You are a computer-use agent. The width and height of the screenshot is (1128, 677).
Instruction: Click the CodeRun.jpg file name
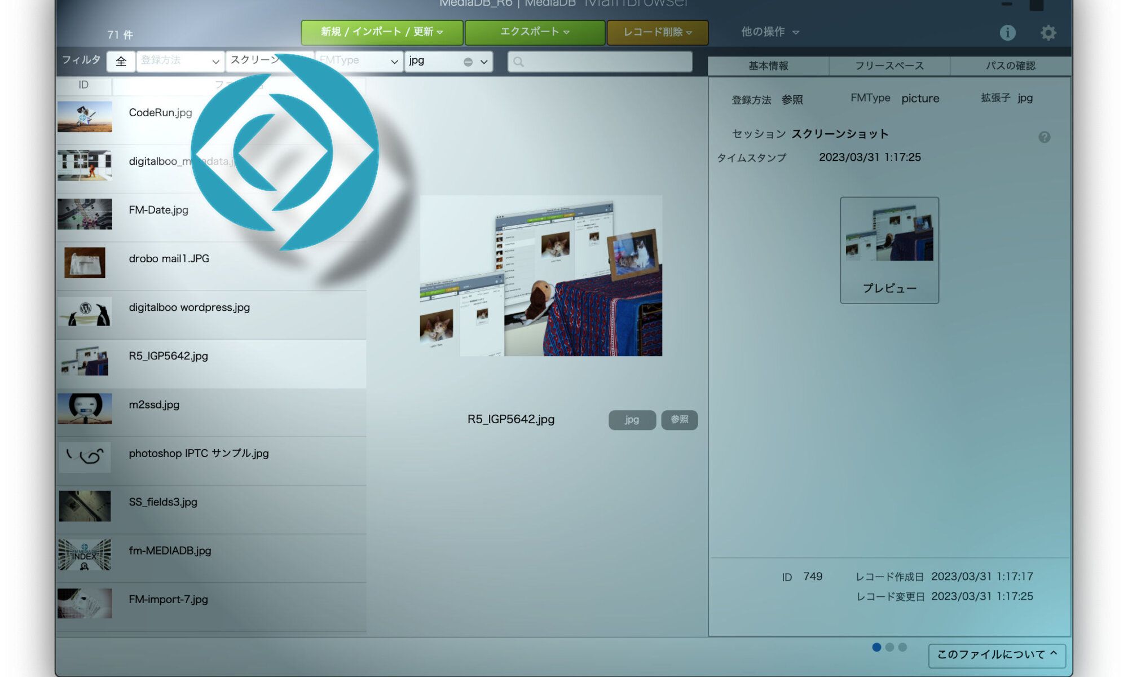click(160, 113)
